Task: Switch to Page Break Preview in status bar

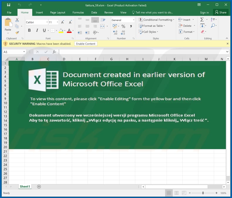Action: [184, 193]
